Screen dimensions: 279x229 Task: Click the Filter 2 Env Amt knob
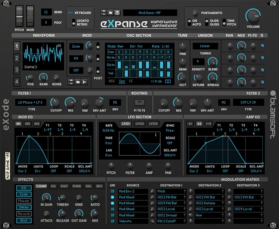coord(207,103)
